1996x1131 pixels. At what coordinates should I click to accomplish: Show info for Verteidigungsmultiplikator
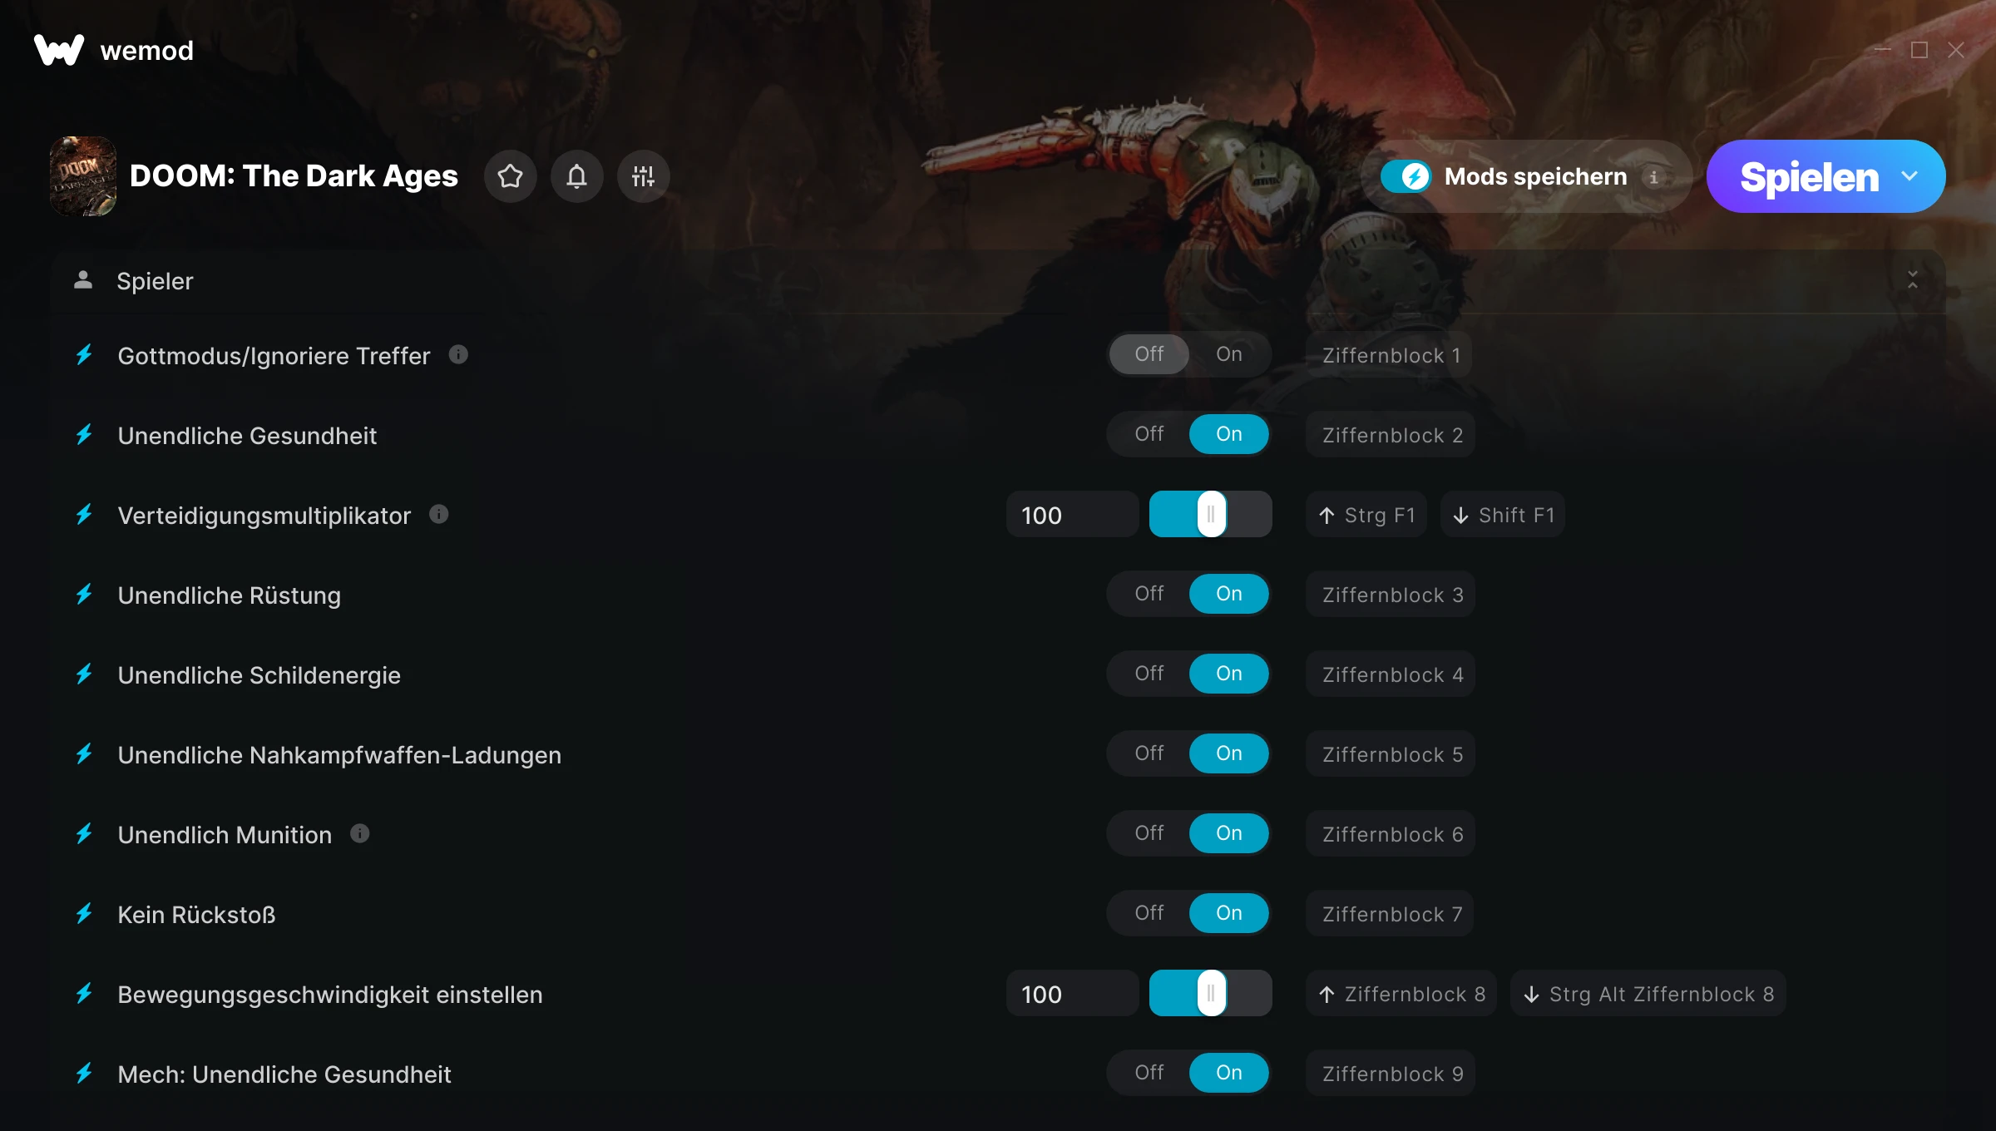point(439,514)
